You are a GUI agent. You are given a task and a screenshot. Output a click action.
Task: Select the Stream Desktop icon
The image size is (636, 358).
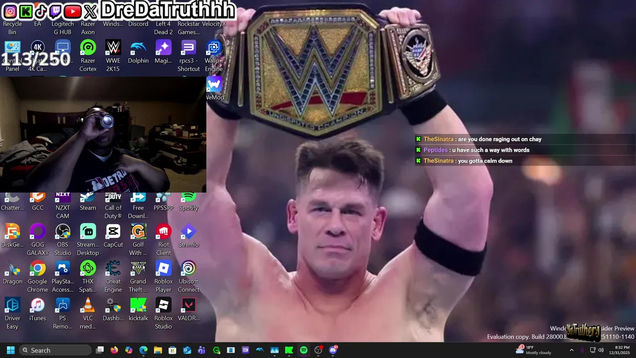(x=88, y=240)
